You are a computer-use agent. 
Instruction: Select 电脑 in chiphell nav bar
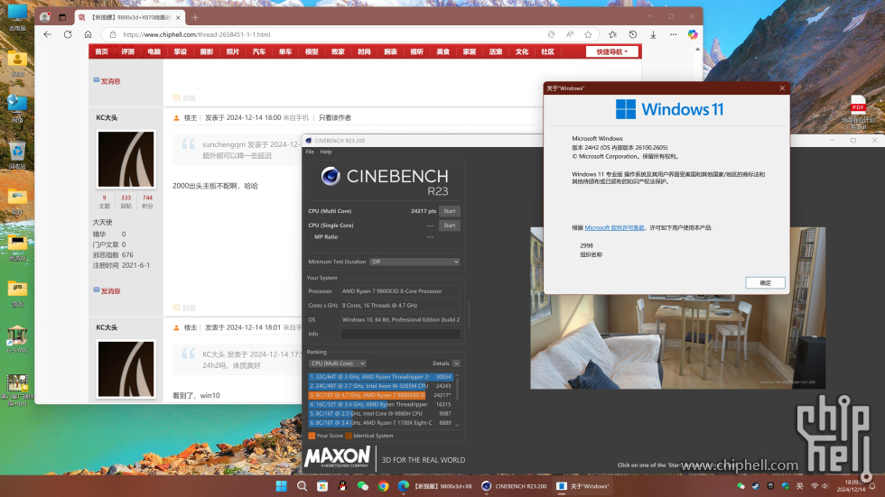point(154,51)
